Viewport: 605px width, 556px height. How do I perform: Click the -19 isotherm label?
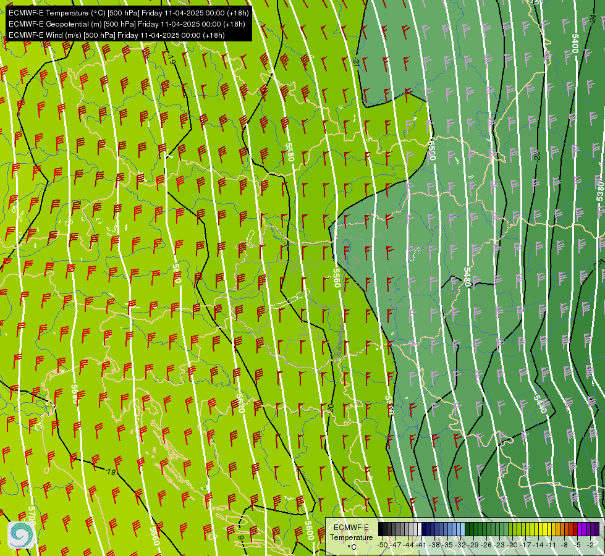(171, 59)
